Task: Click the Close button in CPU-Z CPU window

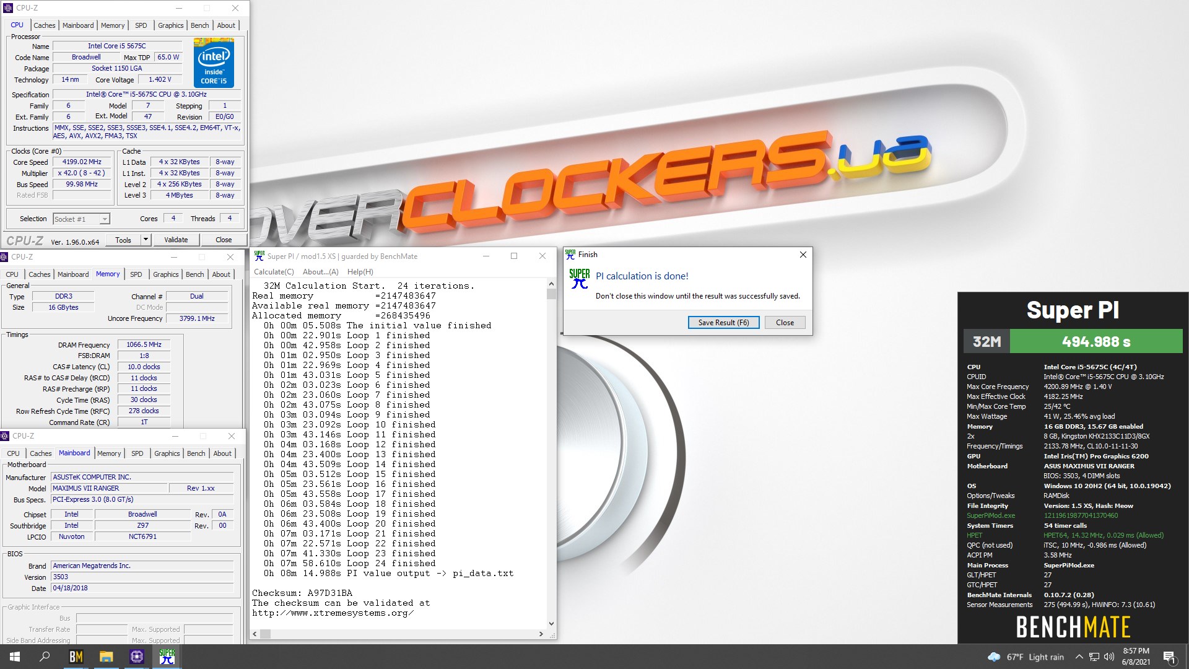Action: pyautogui.click(x=224, y=240)
